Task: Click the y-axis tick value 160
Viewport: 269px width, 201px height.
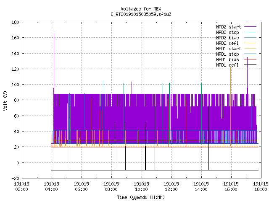Action: click(x=15, y=38)
